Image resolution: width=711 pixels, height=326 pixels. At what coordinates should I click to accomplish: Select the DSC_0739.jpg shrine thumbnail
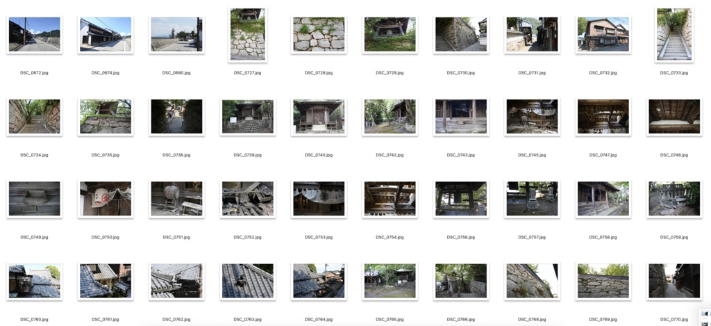[x=248, y=117]
